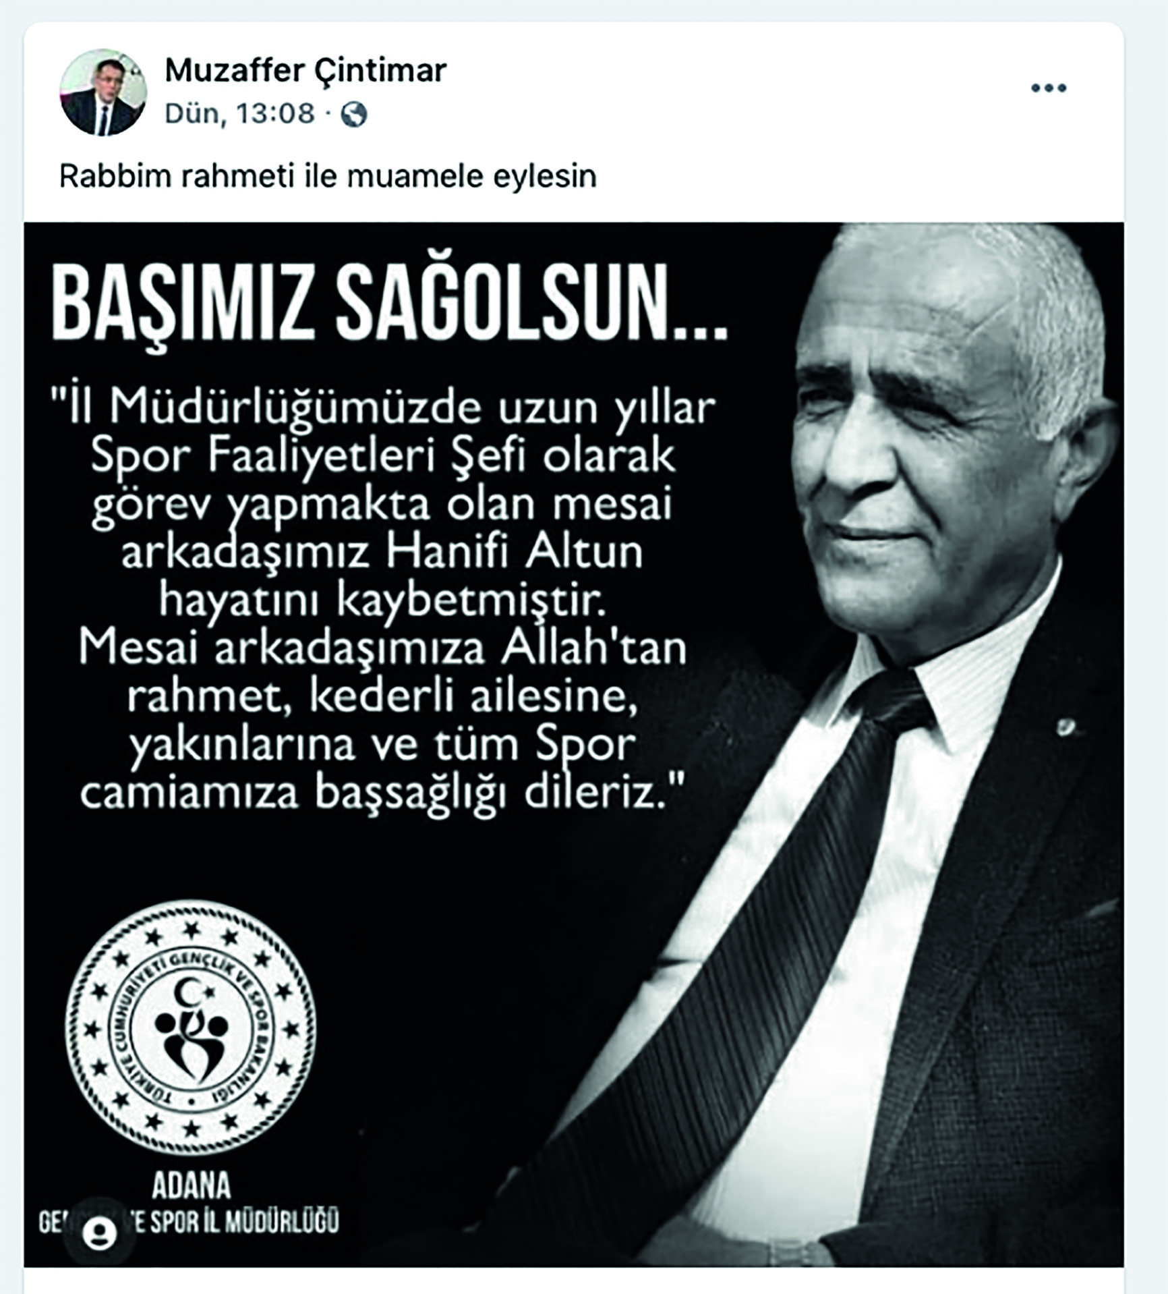Open the three-dots post options menu

pos(1048,88)
